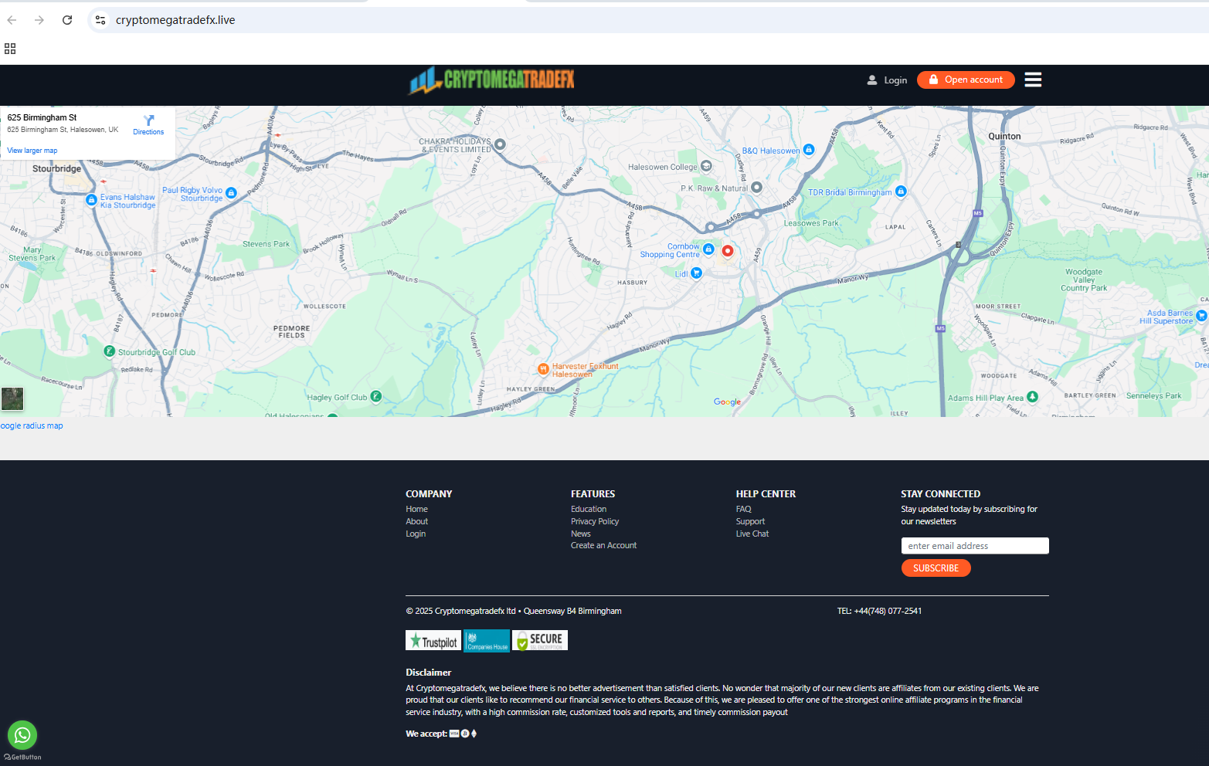Open the hamburger menu icon
Viewport: 1209px width, 766px height.
point(1033,80)
